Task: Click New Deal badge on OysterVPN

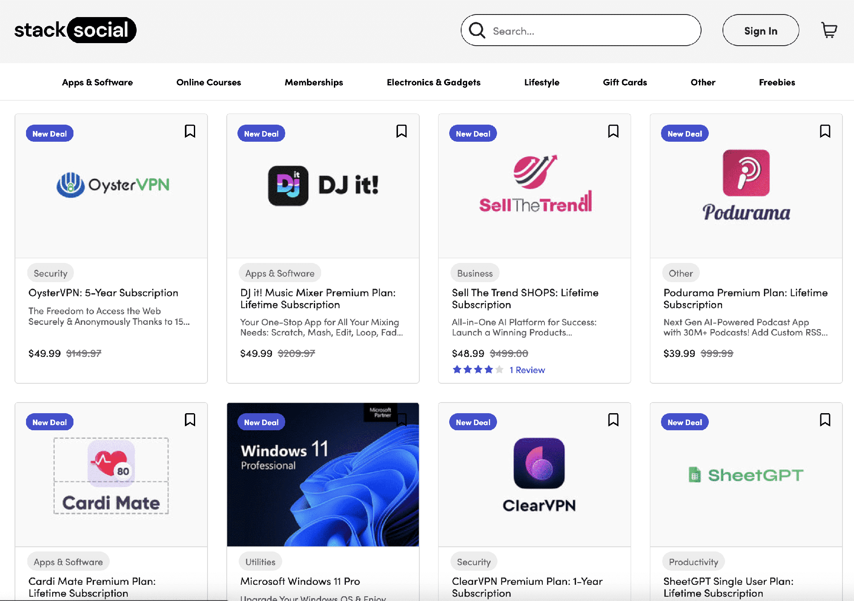Action: [x=50, y=134]
